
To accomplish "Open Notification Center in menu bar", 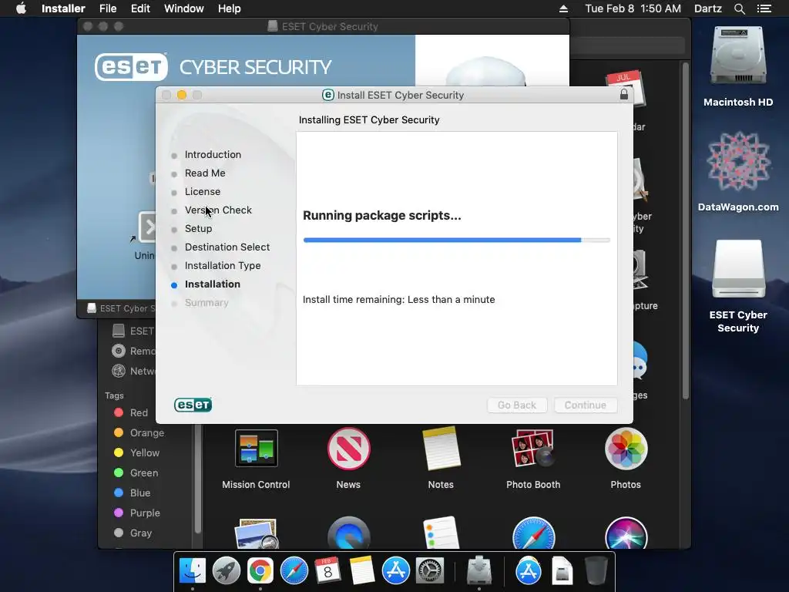I will pyautogui.click(x=764, y=8).
